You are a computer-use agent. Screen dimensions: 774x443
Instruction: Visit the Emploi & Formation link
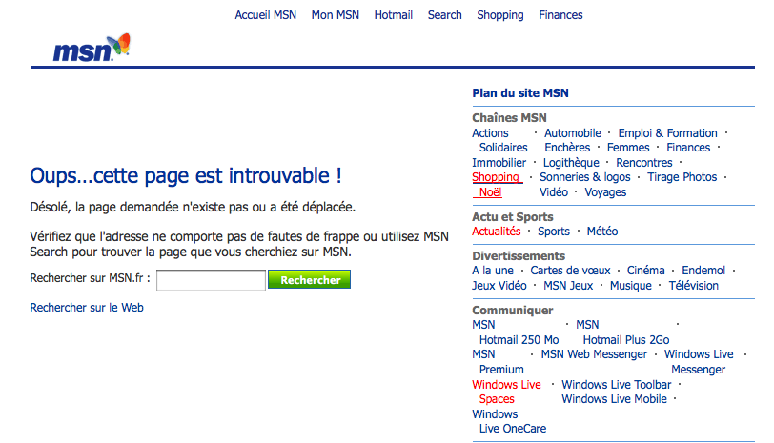coord(667,133)
